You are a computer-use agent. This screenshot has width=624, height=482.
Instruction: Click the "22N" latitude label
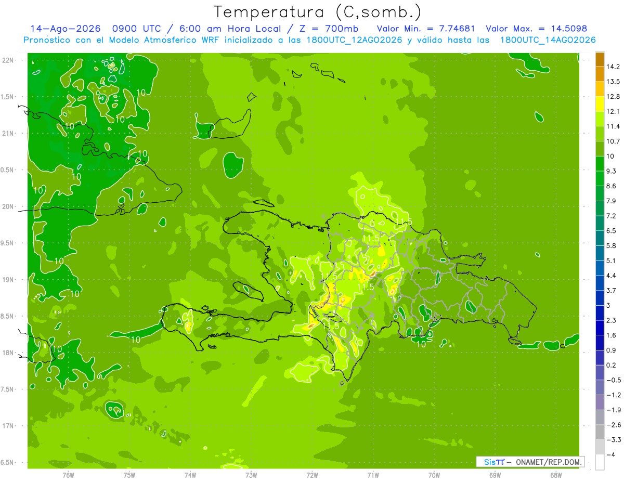[x=8, y=60]
